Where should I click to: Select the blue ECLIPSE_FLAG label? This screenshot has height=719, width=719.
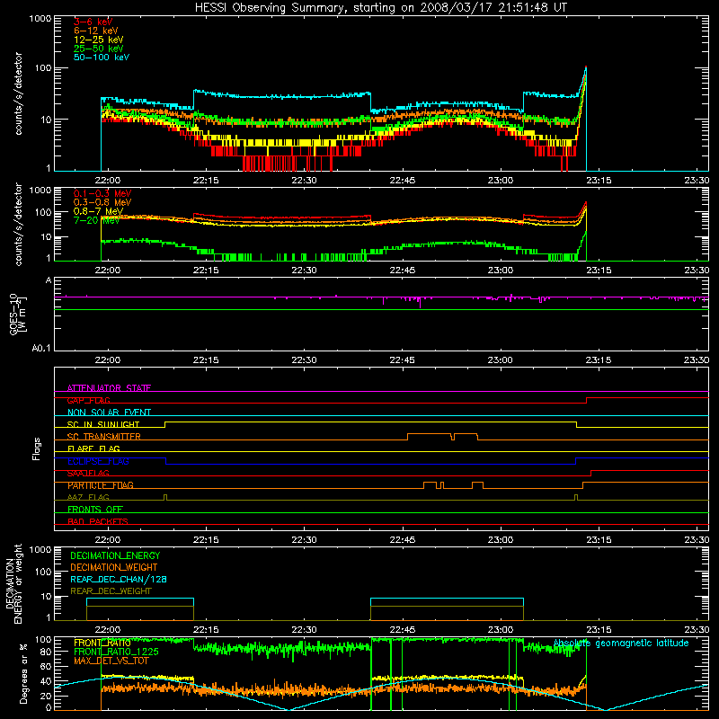[x=98, y=461]
